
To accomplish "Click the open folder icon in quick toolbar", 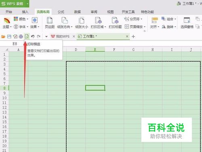I will click(3, 36).
